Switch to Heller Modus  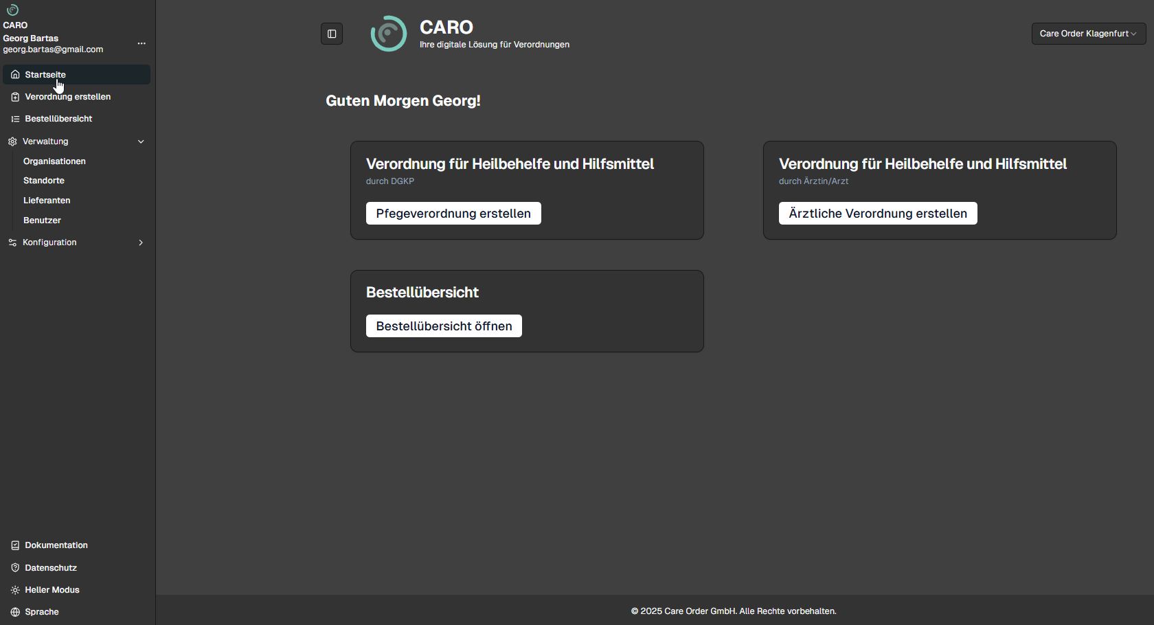coord(52,590)
